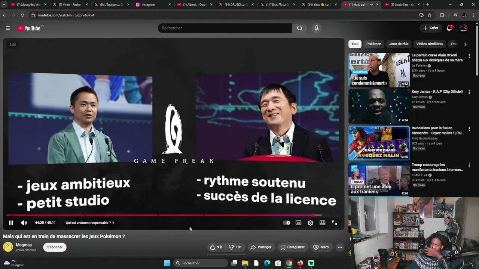Viewport: 479px width, 269px height.
Task: Enter fullscreen mode
Action: (334, 223)
